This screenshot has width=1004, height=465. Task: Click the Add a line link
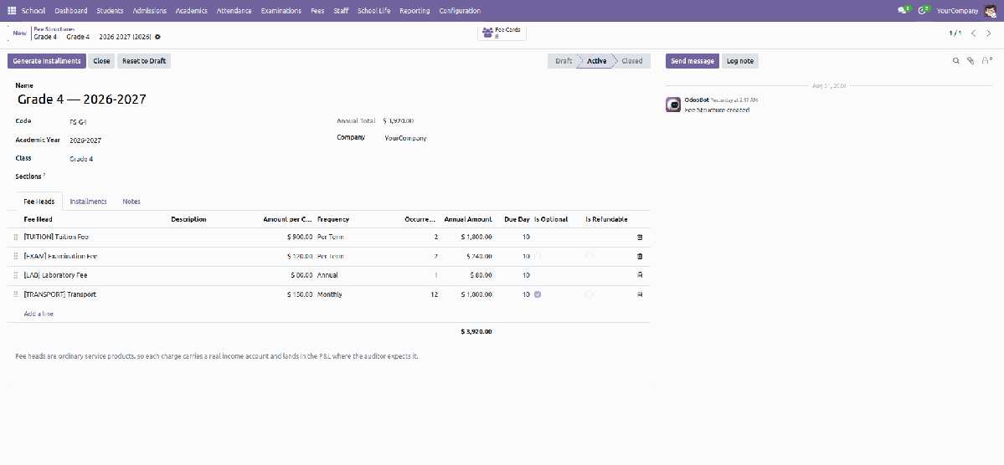click(39, 314)
